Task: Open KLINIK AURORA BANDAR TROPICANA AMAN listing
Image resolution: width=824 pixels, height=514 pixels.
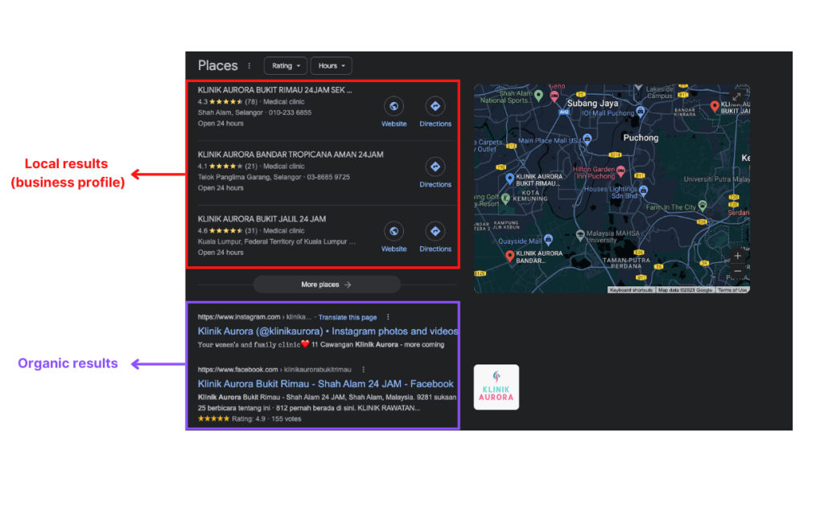Action: pos(290,154)
